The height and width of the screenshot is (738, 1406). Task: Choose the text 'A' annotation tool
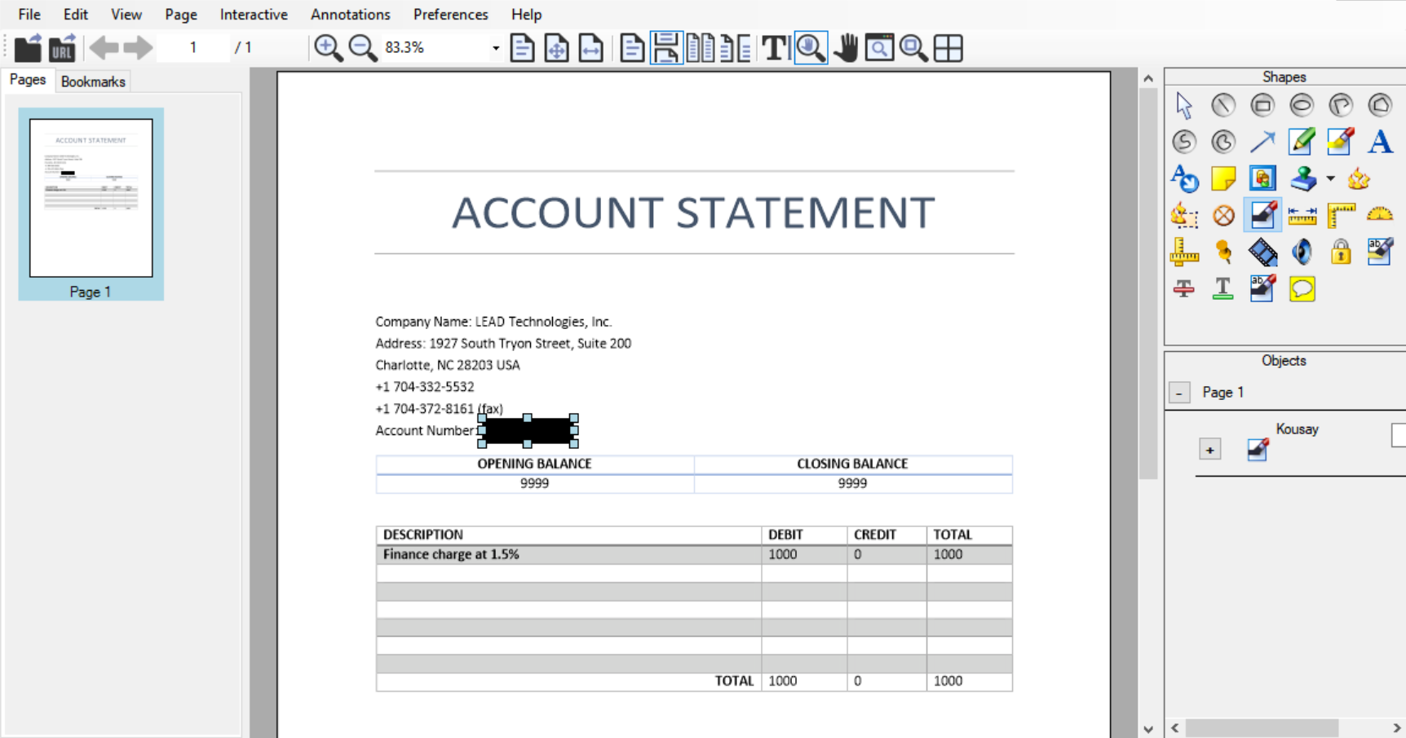click(x=1381, y=141)
